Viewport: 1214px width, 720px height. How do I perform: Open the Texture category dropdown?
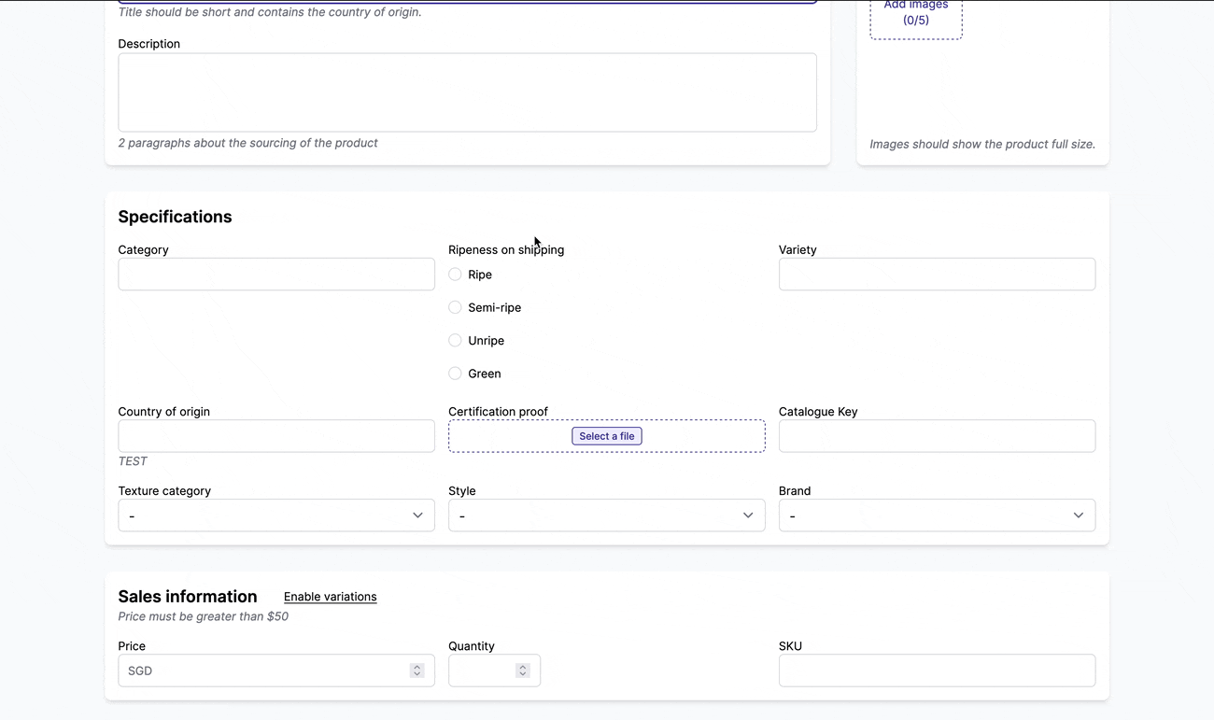pyautogui.click(x=275, y=515)
